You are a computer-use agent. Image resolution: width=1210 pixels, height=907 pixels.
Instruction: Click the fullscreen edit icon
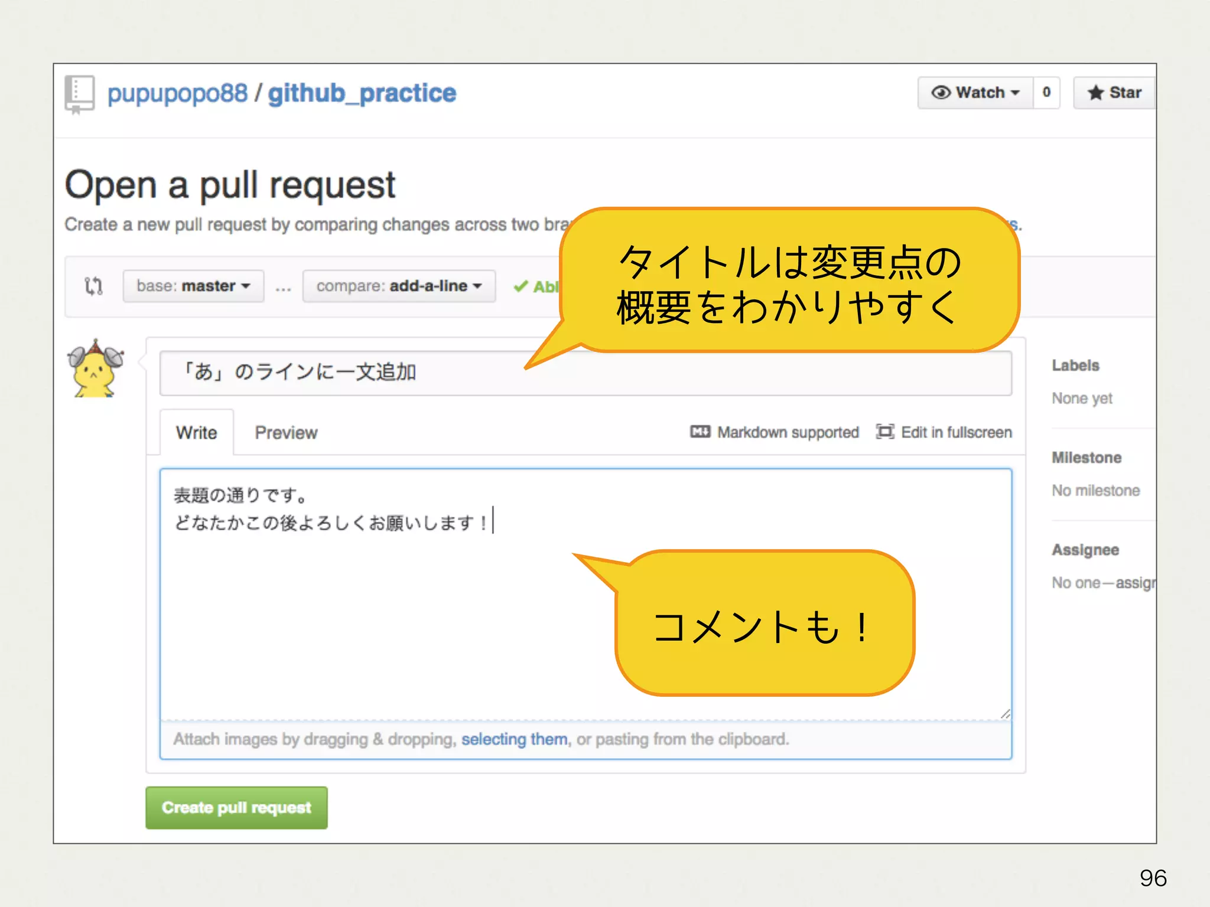coord(884,432)
